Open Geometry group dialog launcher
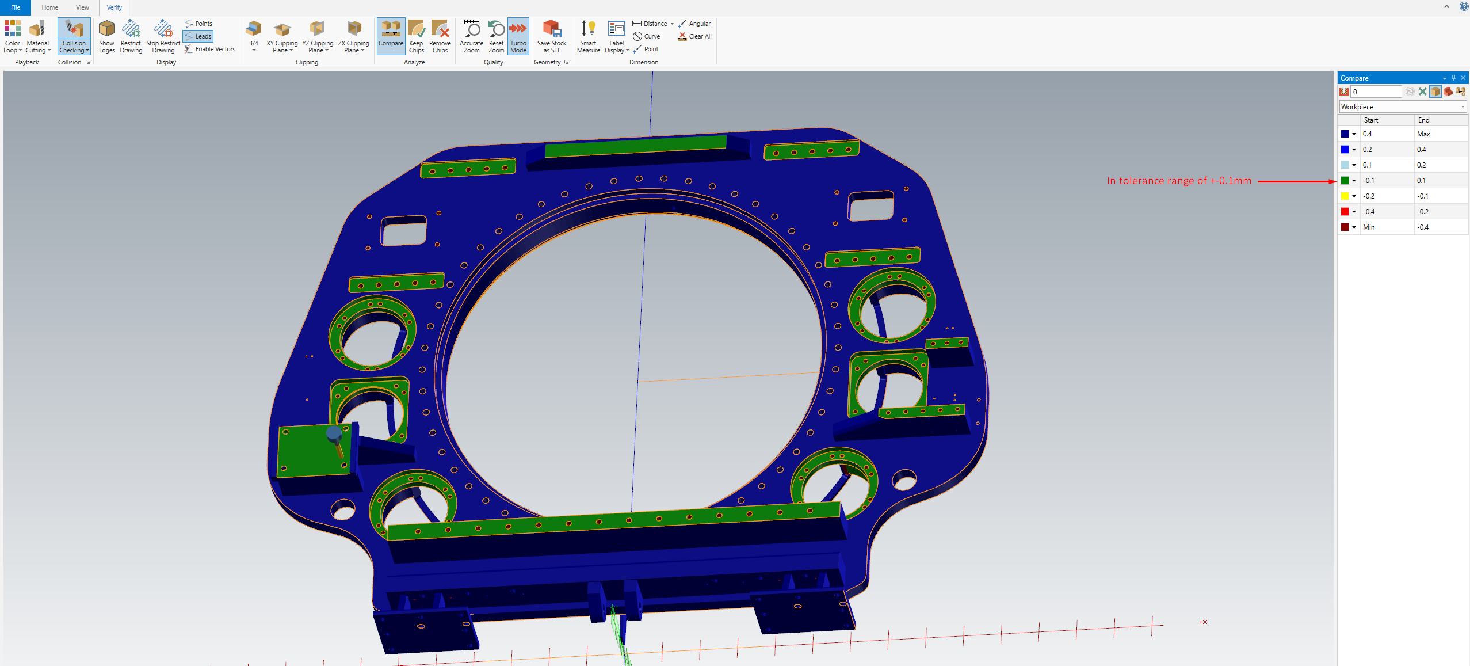The height and width of the screenshot is (666, 1470). click(x=566, y=62)
